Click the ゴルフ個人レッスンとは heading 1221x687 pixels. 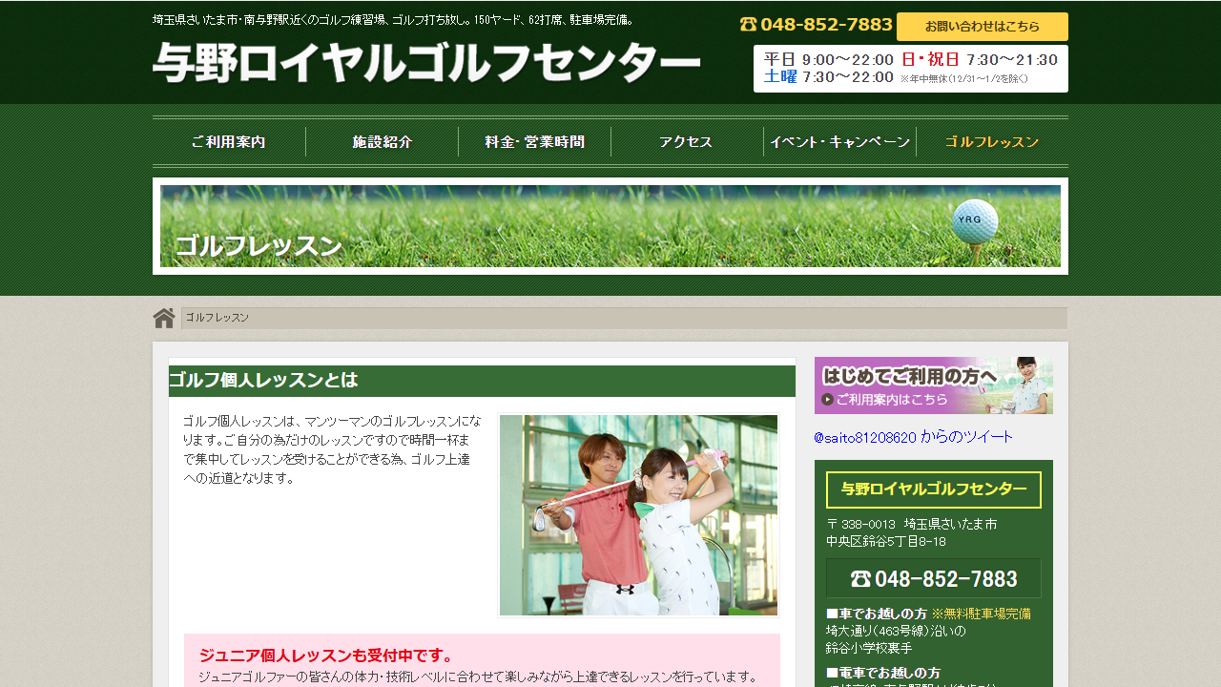point(482,381)
